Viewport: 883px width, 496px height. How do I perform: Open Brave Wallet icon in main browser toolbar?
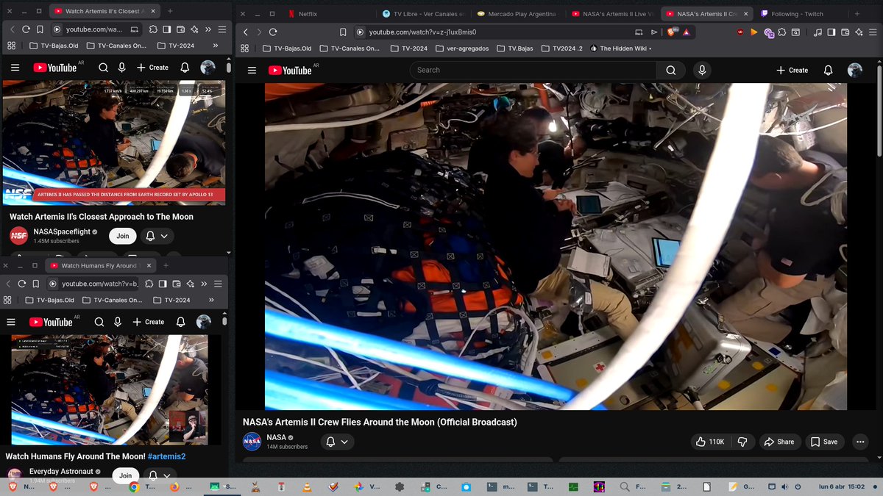click(x=844, y=32)
